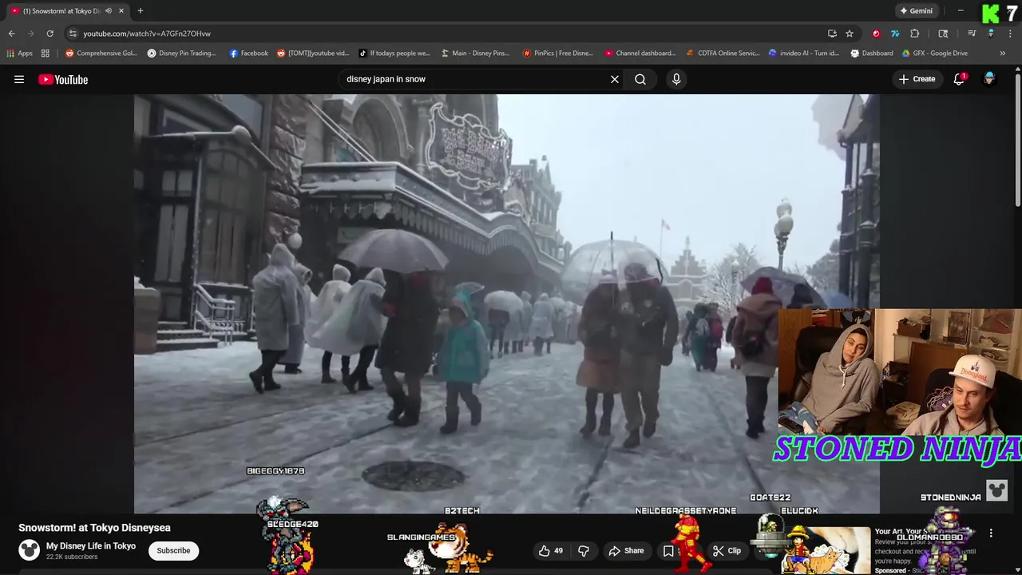The width and height of the screenshot is (1022, 575).
Task: Share the video
Action: (x=626, y=550)
